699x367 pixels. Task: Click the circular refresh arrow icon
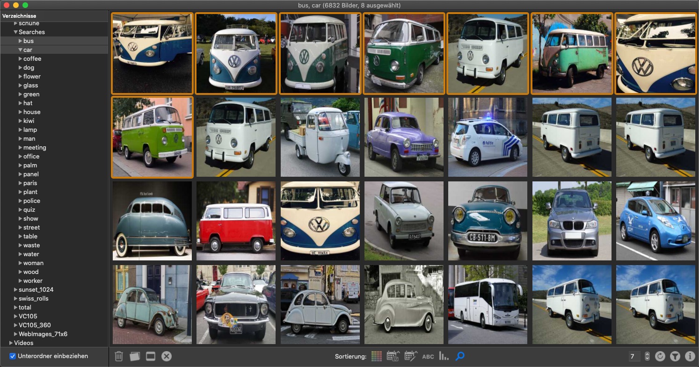click(x=660, y=356)
